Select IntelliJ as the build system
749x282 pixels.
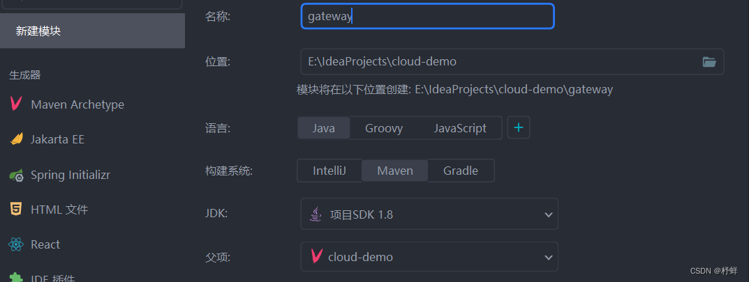coord(329,171)
